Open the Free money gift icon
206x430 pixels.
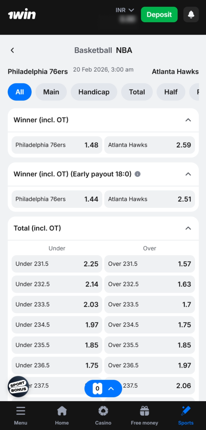click(x=144, y=411)
